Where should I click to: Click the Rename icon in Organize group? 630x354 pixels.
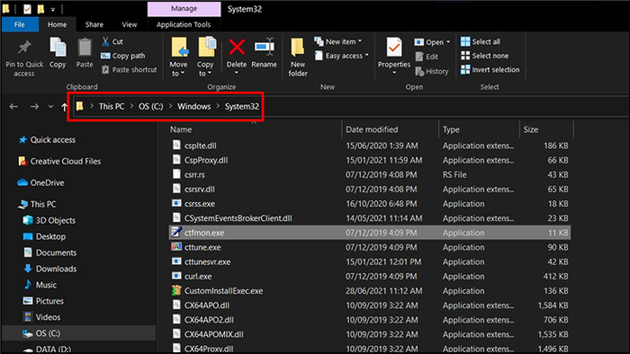tap(264, 48)
